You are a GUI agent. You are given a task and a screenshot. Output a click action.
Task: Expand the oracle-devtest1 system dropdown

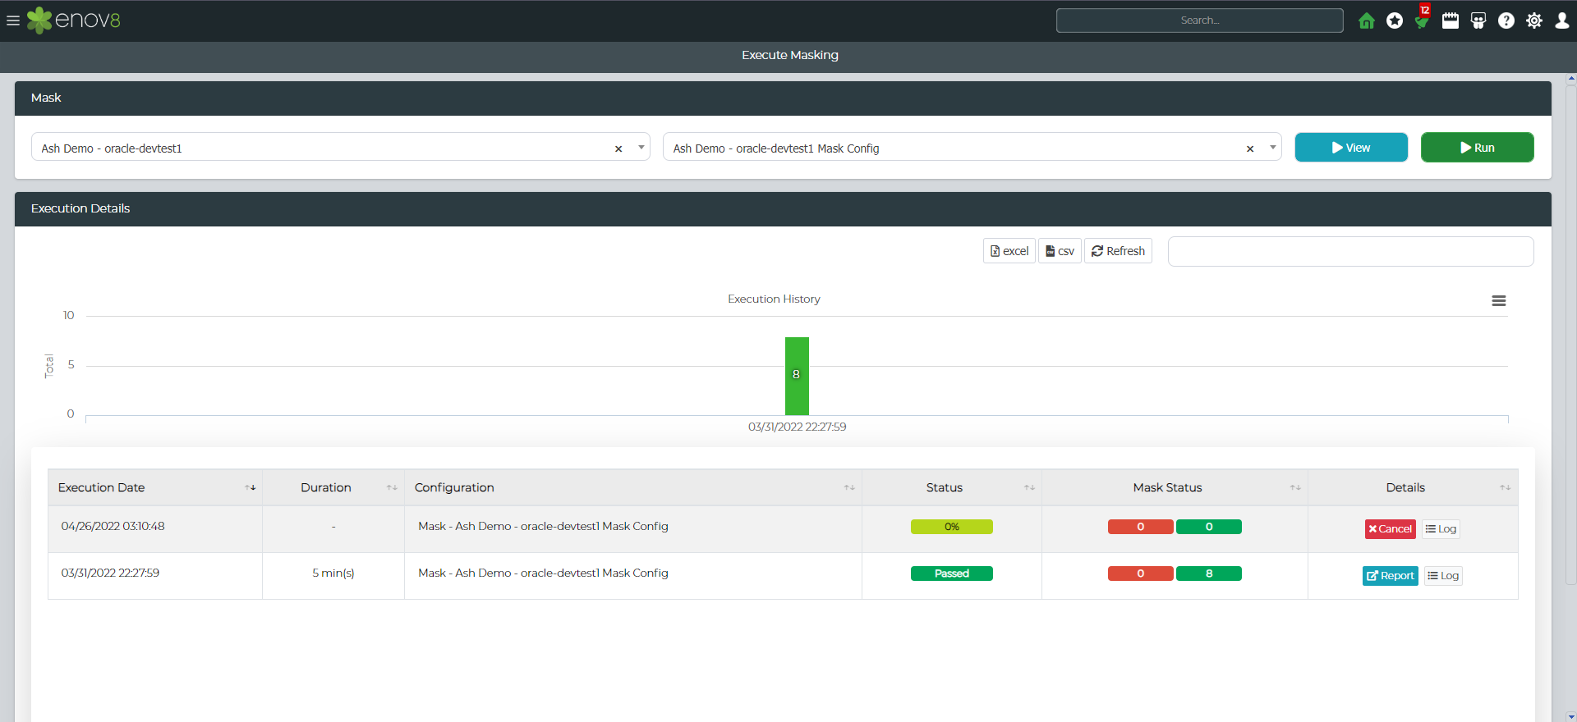click(x=641, y=148)
